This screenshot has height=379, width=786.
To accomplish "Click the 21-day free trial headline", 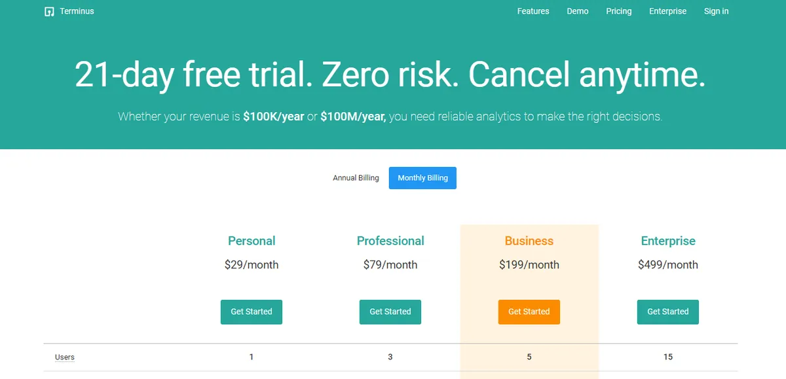I will click(390, 74).
